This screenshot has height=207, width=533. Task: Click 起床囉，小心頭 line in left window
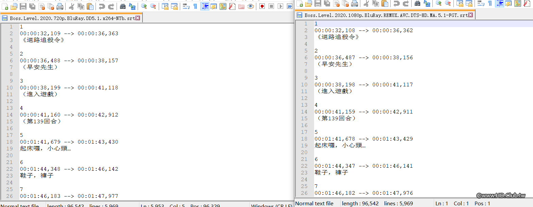point(45,148)
